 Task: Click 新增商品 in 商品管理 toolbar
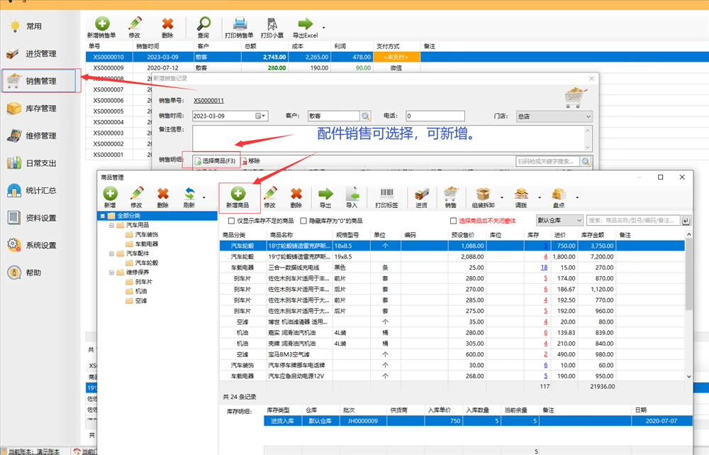point(238,197)
